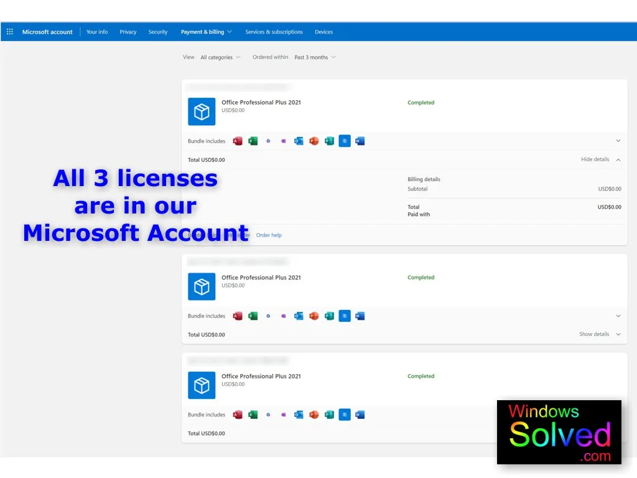
Task: Open the Privacy tab
Action: (128, 32)
